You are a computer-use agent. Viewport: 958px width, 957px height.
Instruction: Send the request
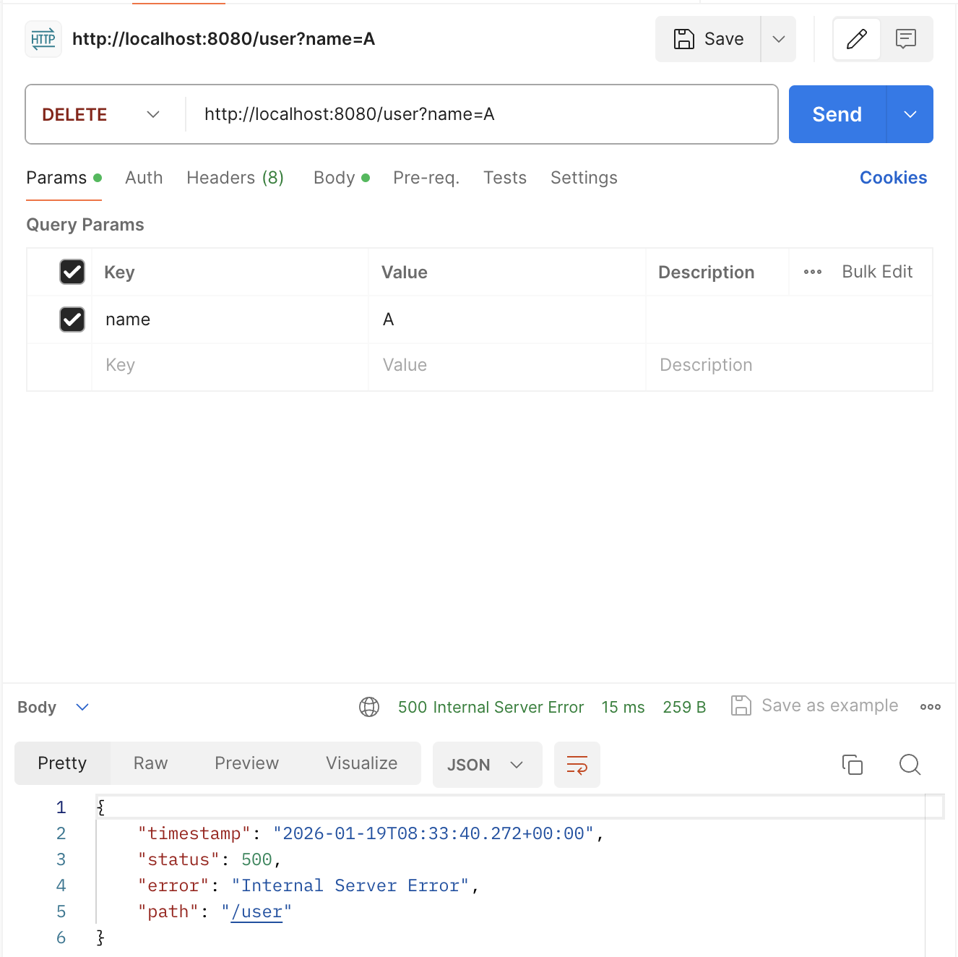(x=837, y=114)
